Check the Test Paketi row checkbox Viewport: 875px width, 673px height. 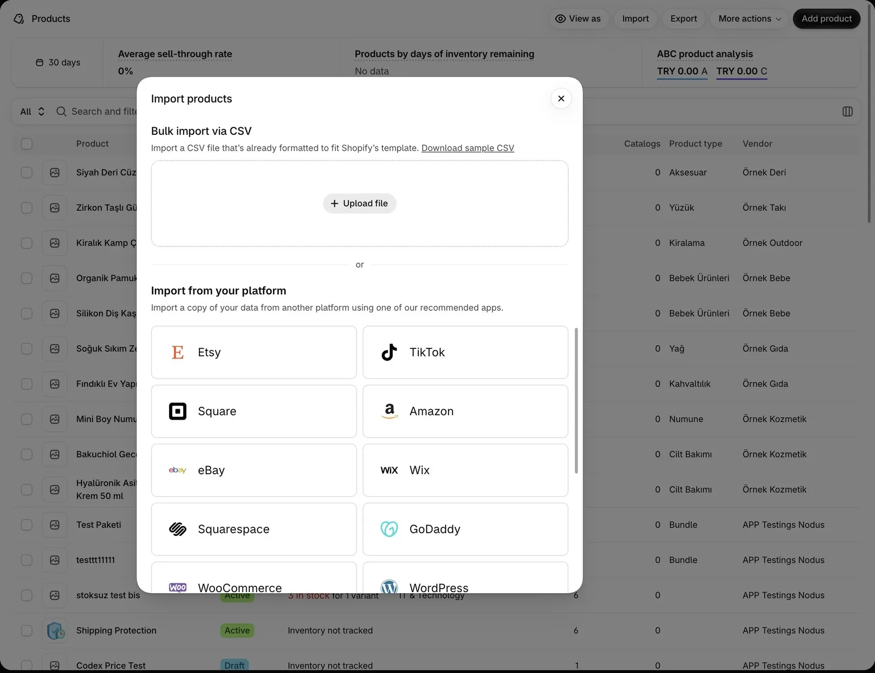tap(27, 525)
